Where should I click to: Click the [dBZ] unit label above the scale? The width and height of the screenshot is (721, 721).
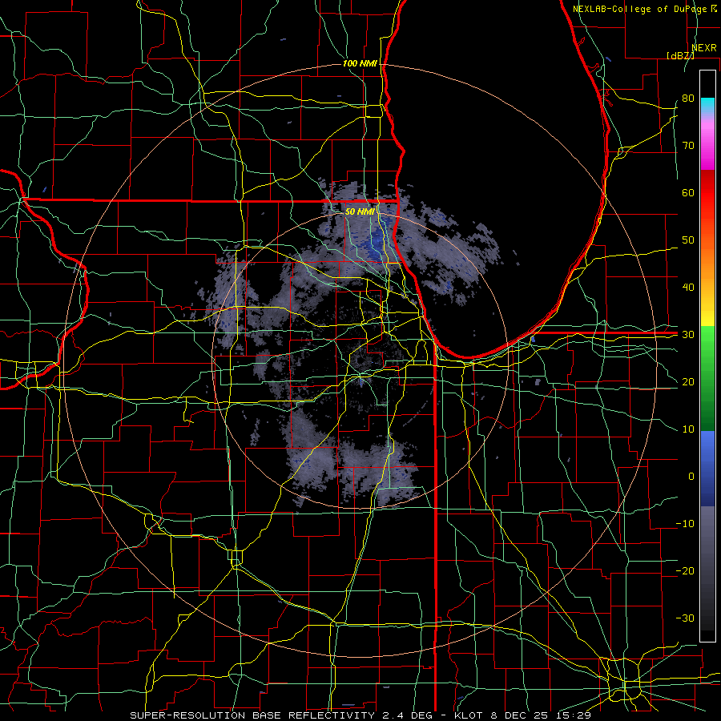click(x=680, y=55)
